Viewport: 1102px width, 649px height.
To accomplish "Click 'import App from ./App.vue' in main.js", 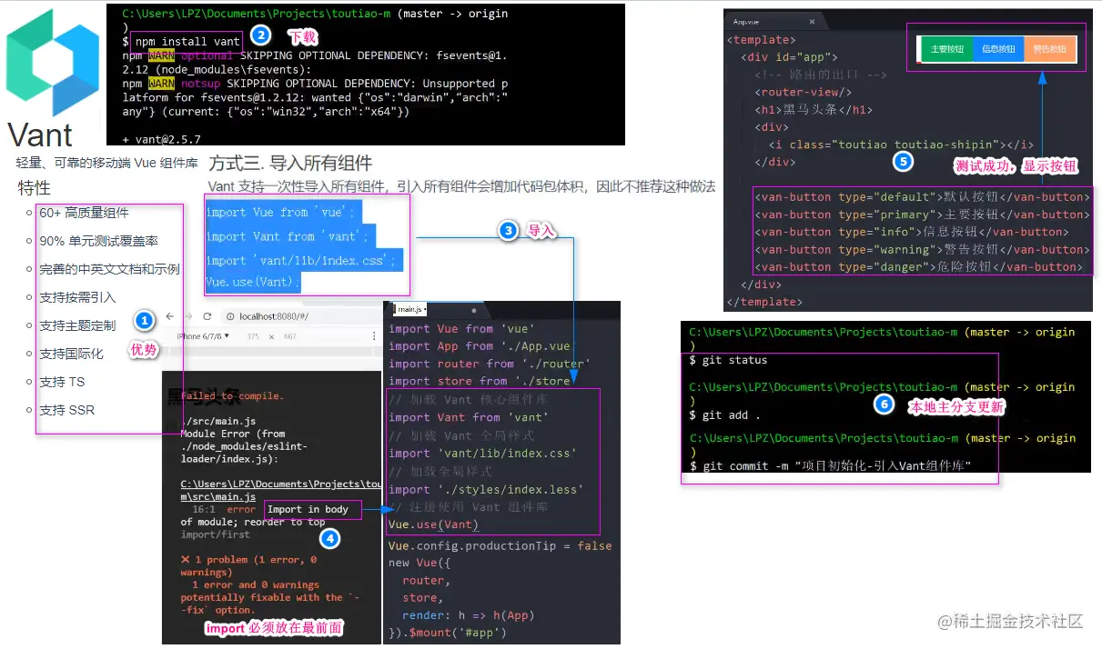I will click(x=480, y=346).
